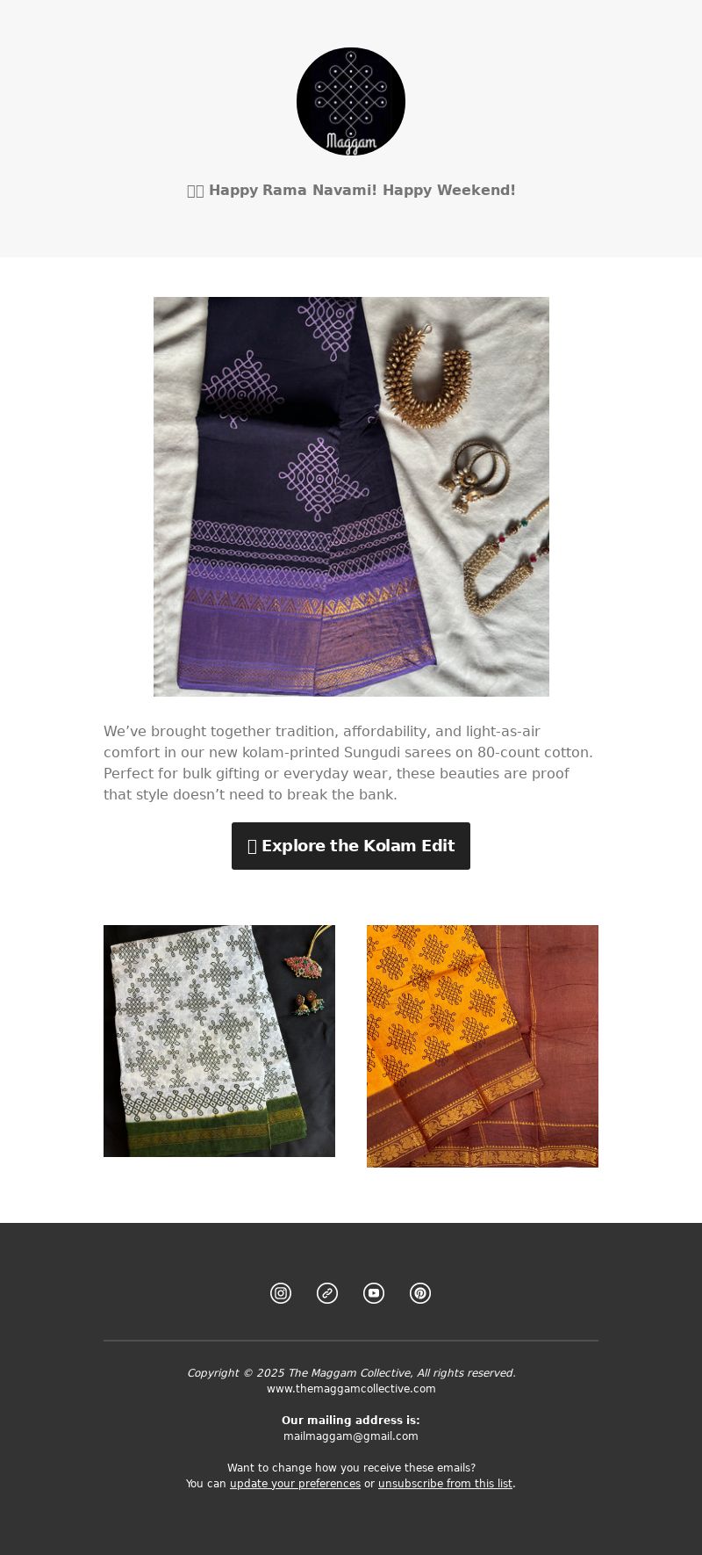Follow the www.themaggamcollective.com link
This screenshot has height=1555, width=702.
click(351, 1389)
